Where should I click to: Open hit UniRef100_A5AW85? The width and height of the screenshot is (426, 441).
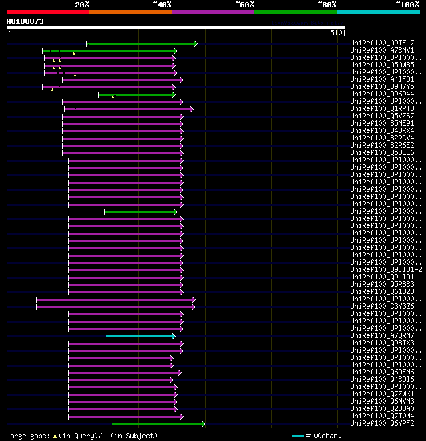click(382, 65)
